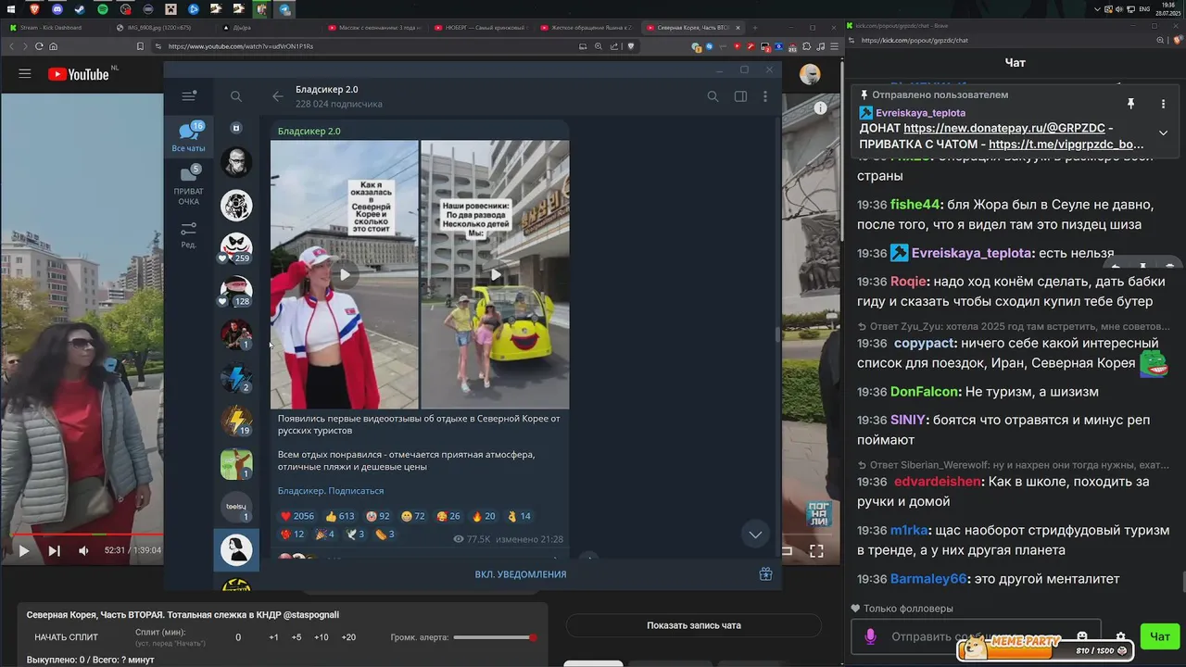Skip to next YouTube video

(54, 550)
